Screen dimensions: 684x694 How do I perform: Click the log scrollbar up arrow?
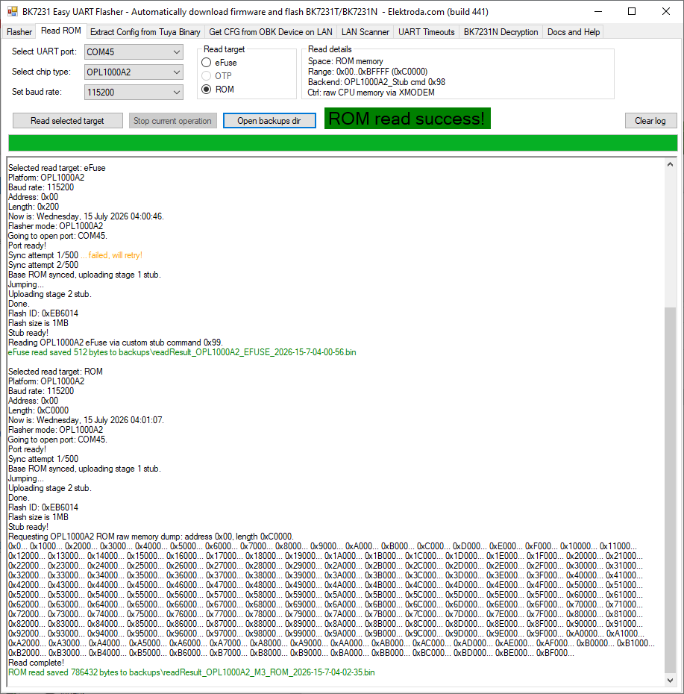[671, 165]
